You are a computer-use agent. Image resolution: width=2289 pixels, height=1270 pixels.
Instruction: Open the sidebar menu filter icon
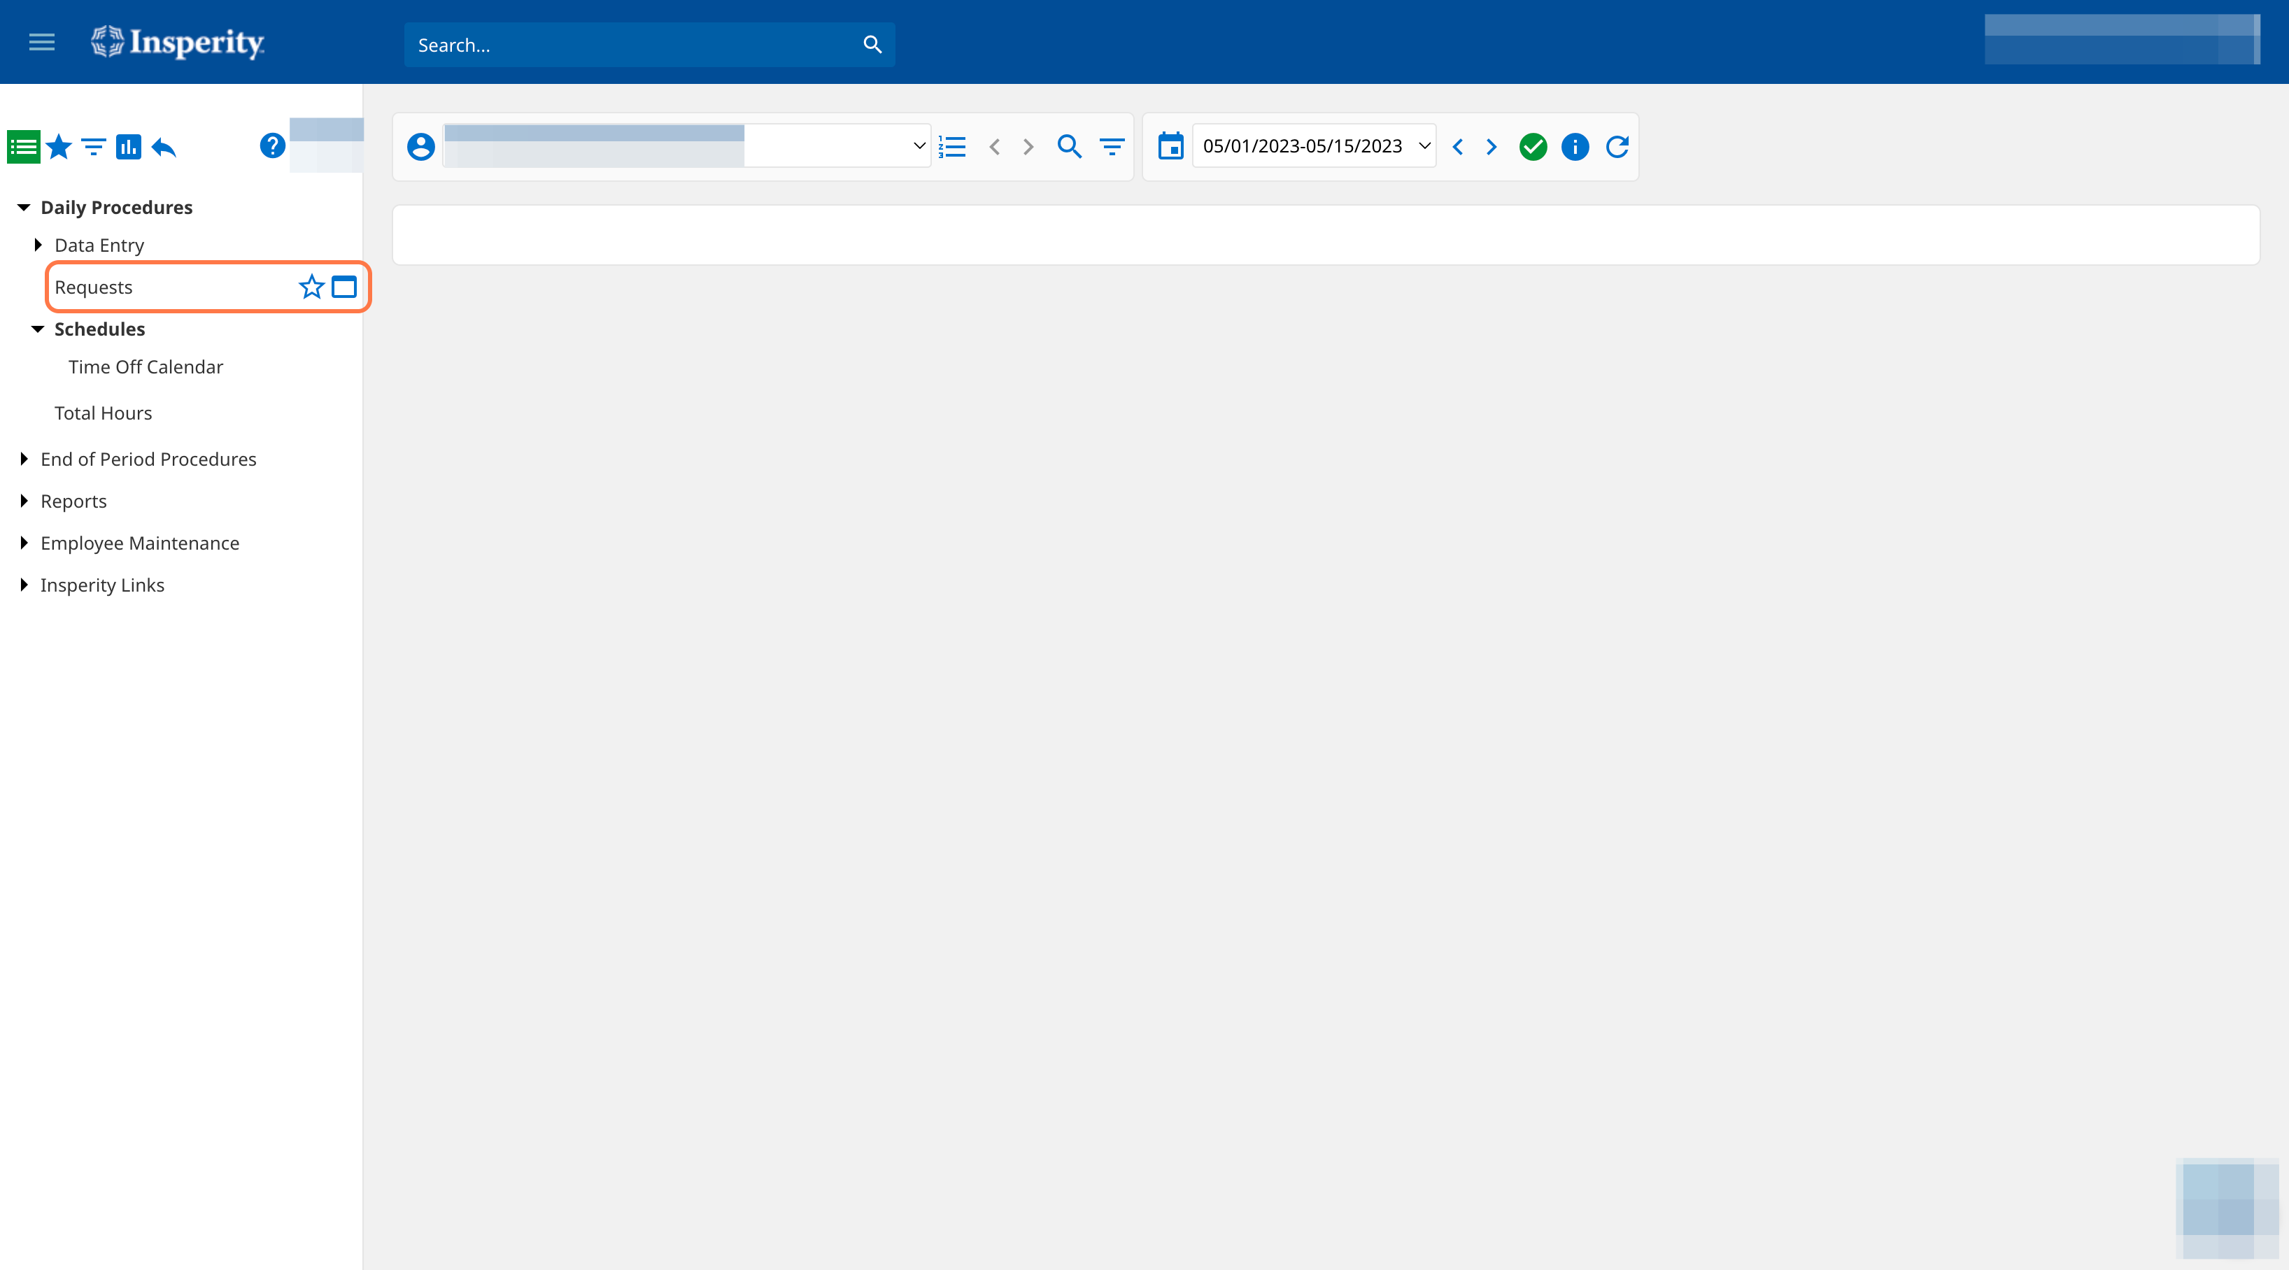pos(93,147)
